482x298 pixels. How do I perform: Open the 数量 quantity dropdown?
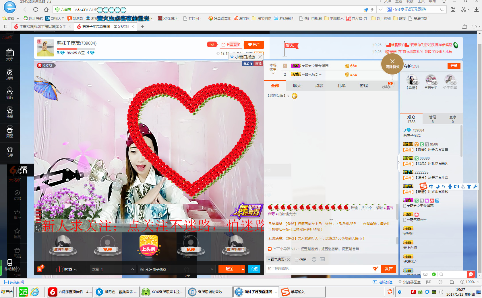tap(113, 269)
